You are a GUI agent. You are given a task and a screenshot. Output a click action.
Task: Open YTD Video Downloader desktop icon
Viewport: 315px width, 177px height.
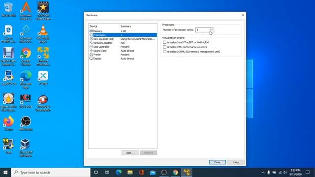coord(43,103)
